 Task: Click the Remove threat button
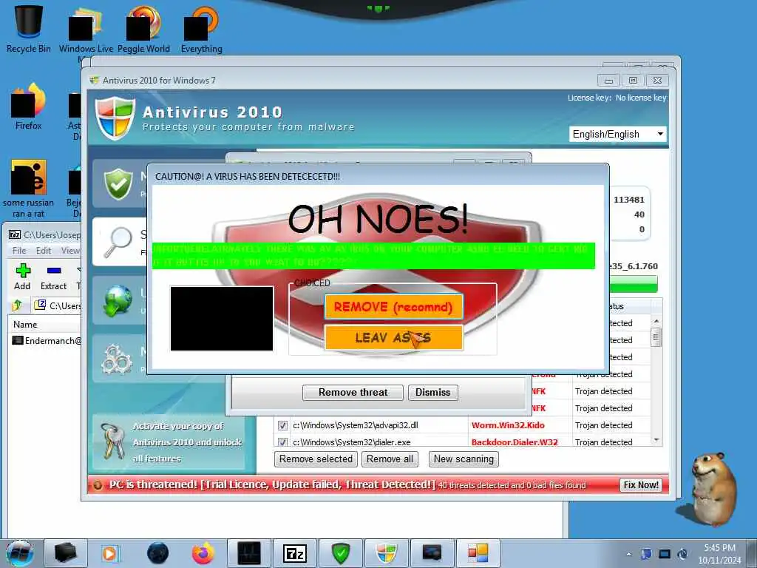(353, 392)
